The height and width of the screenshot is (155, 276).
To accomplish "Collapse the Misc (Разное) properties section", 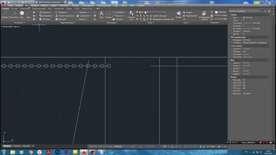I will click(x=267, y=77).
